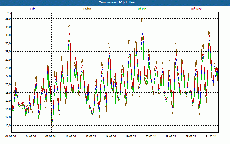Click the 30,0 y-axis value
230x144 pixels.
click(8, 43)
